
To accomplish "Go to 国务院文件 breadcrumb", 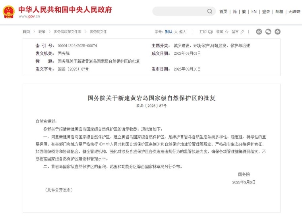I will pos(98,32).
